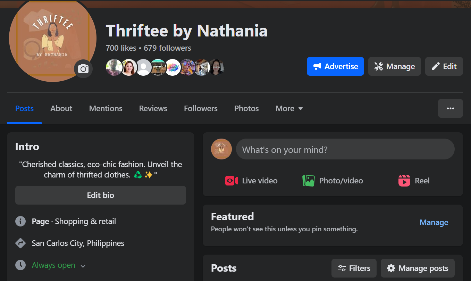The image size is (471, 281).
Task: Click the San Carlos City, Philippines text
Action: click(78, 243)
